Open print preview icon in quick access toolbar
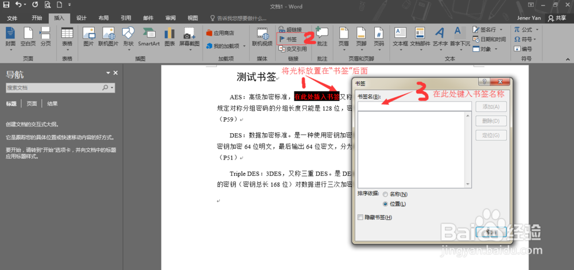 (47, 5)
